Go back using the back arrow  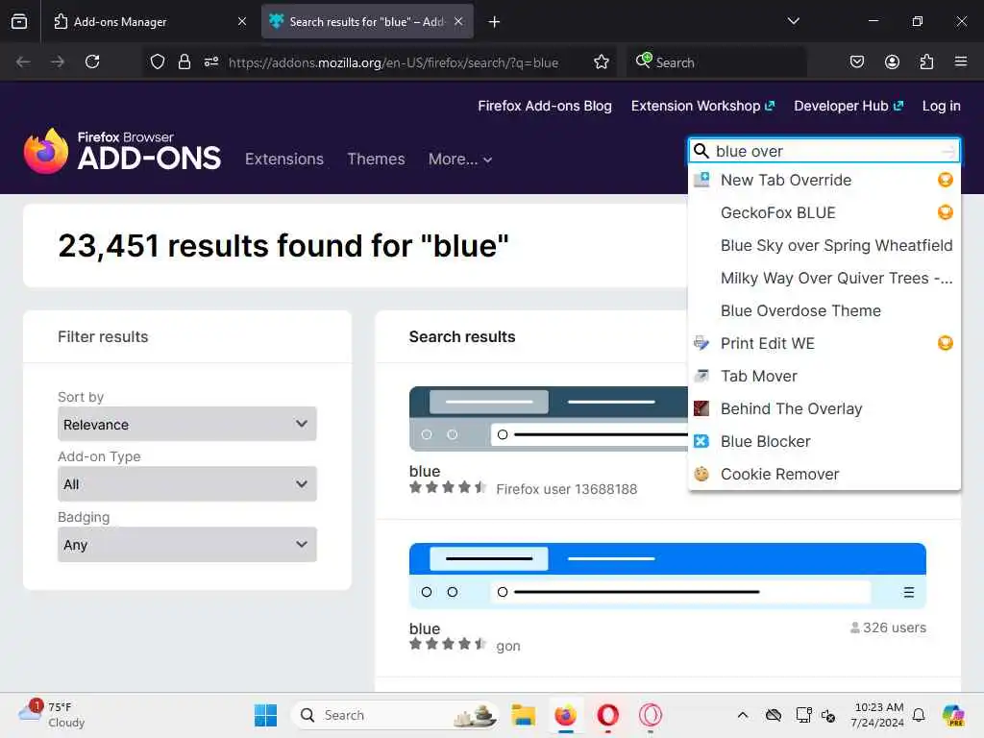[23, 61]
